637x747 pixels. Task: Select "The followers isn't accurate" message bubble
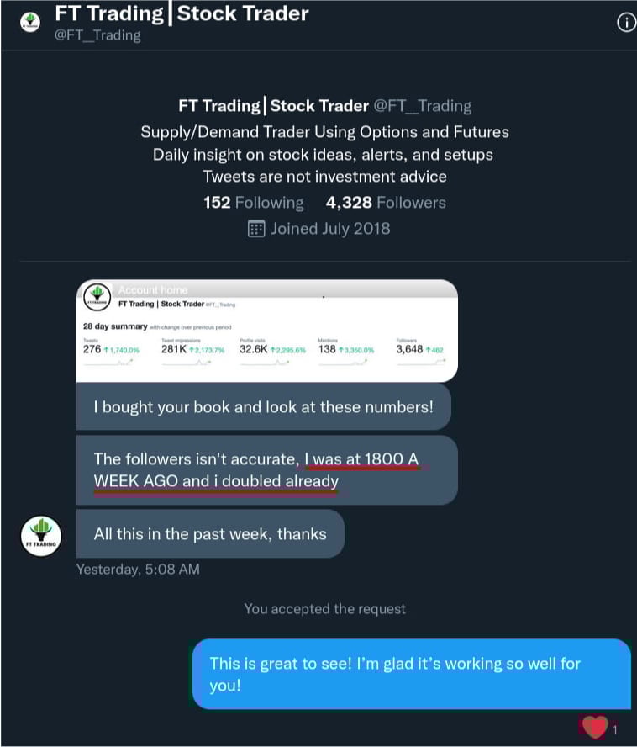pyautogui.click(x=267, y=469)
